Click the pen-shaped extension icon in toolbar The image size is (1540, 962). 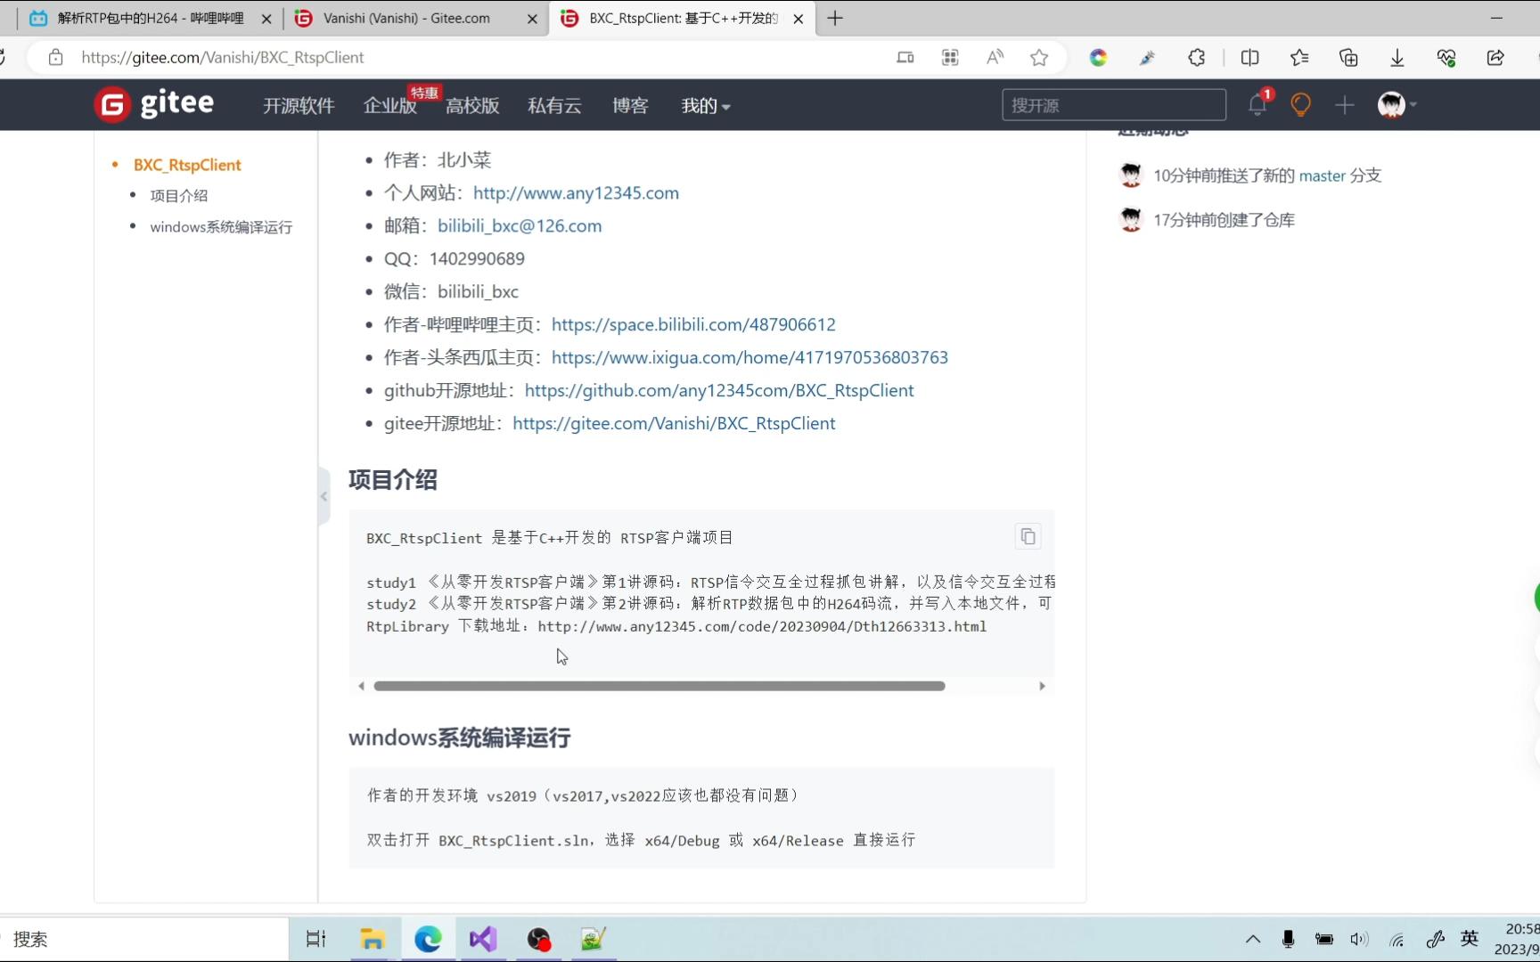[x=1147, y=57]
